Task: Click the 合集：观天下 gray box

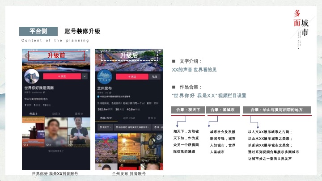Action: 188,110
